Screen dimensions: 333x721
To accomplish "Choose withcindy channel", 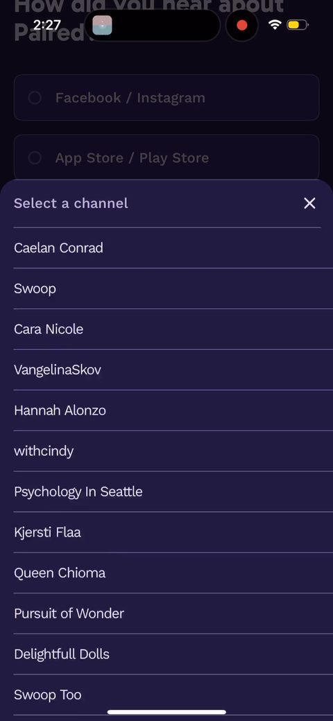I will (x=167, y=451).
